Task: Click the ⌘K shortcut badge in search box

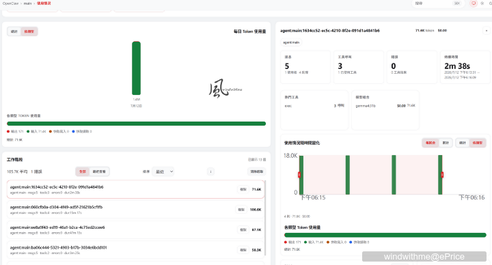Action: (x=457, y=3)
